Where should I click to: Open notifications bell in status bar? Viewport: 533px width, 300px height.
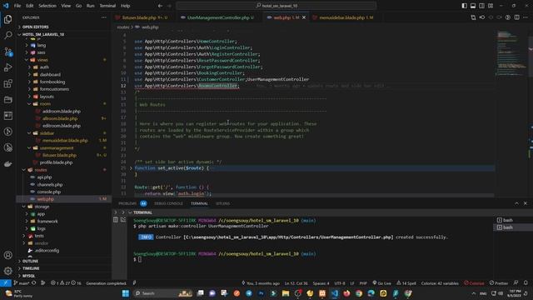pyautogui.click(x=526, y=283)
